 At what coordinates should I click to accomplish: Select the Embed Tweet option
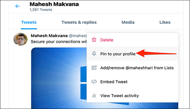[114, 82]
